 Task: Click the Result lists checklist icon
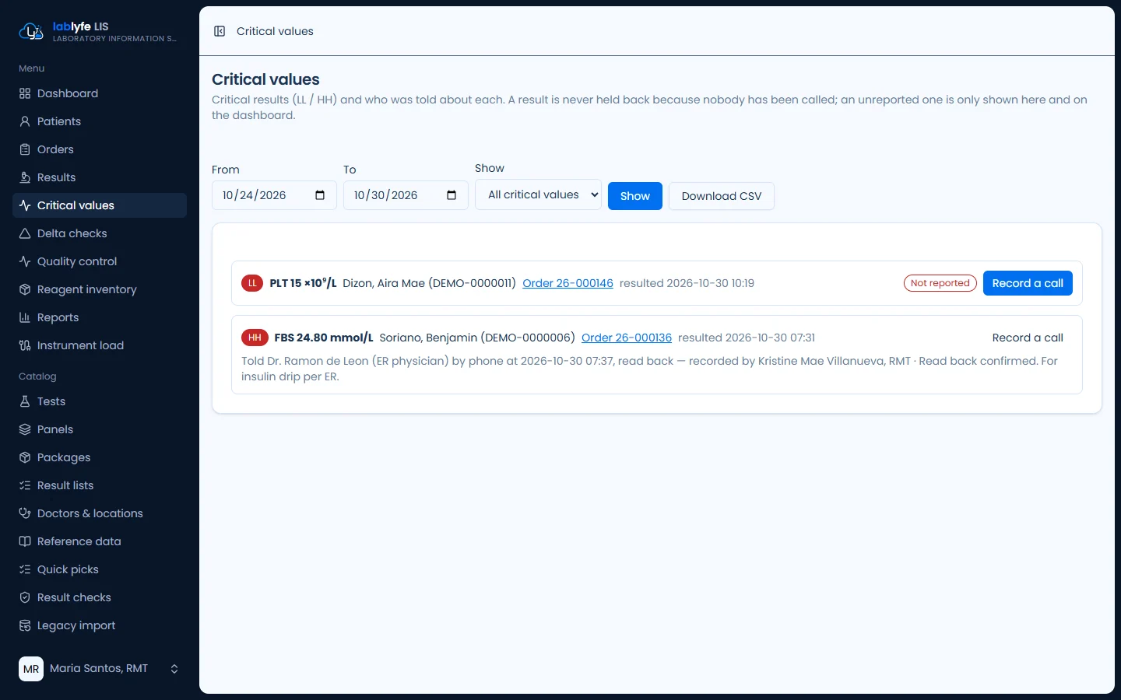[25, 485]
